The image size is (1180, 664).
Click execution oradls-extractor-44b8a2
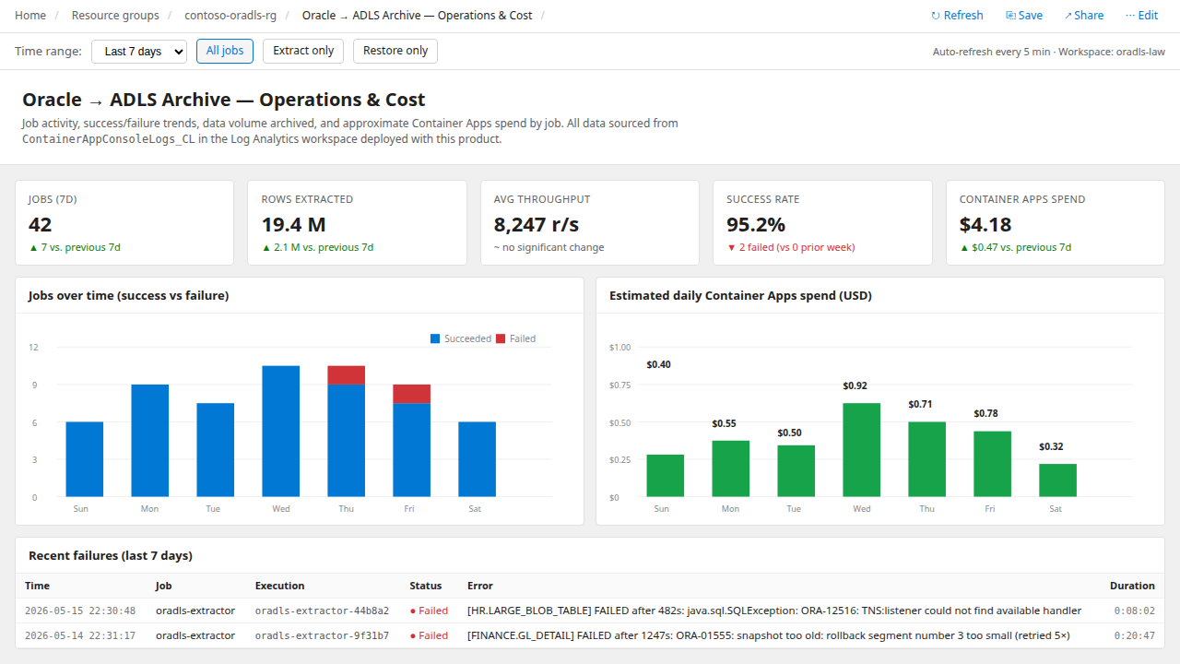pos(322,611)
